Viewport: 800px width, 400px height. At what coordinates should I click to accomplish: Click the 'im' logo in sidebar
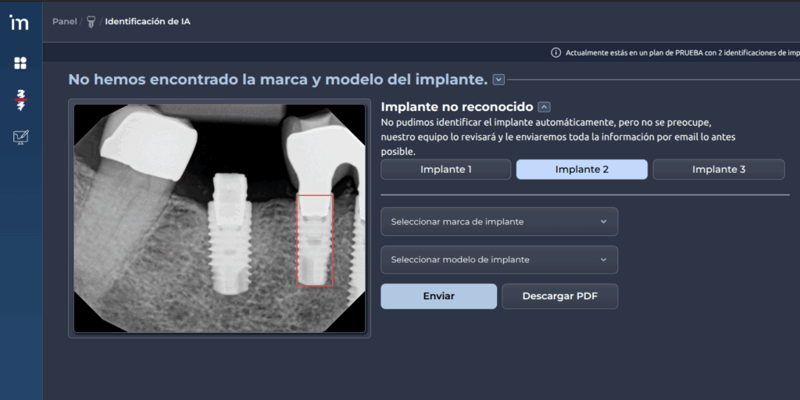pyautogui.click(x=20, y=23)
